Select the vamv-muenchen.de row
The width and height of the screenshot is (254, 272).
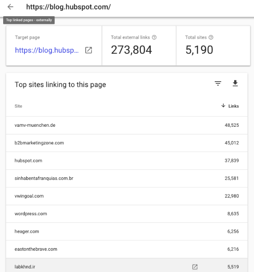tap(127, 125)
